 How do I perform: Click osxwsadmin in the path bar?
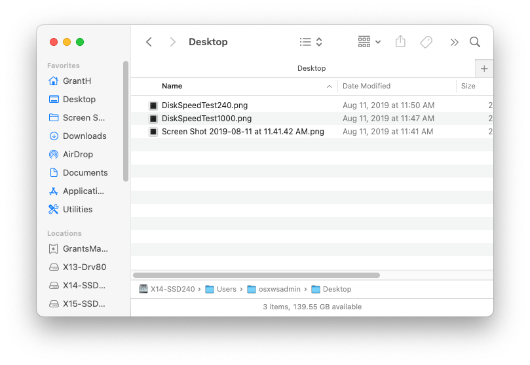[x=274, y=289]
